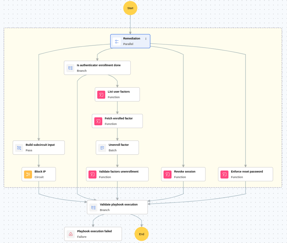The height and width of the screenshot is (243, 287).
Task: Click the Remediation parallel icon
Action: tap(117, 41)
